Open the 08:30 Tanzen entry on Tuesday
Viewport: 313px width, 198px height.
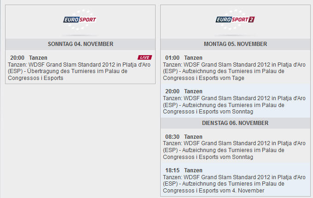tap(235, 146)
